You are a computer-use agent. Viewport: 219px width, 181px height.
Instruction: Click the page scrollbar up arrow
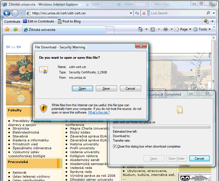pos(214,38)
